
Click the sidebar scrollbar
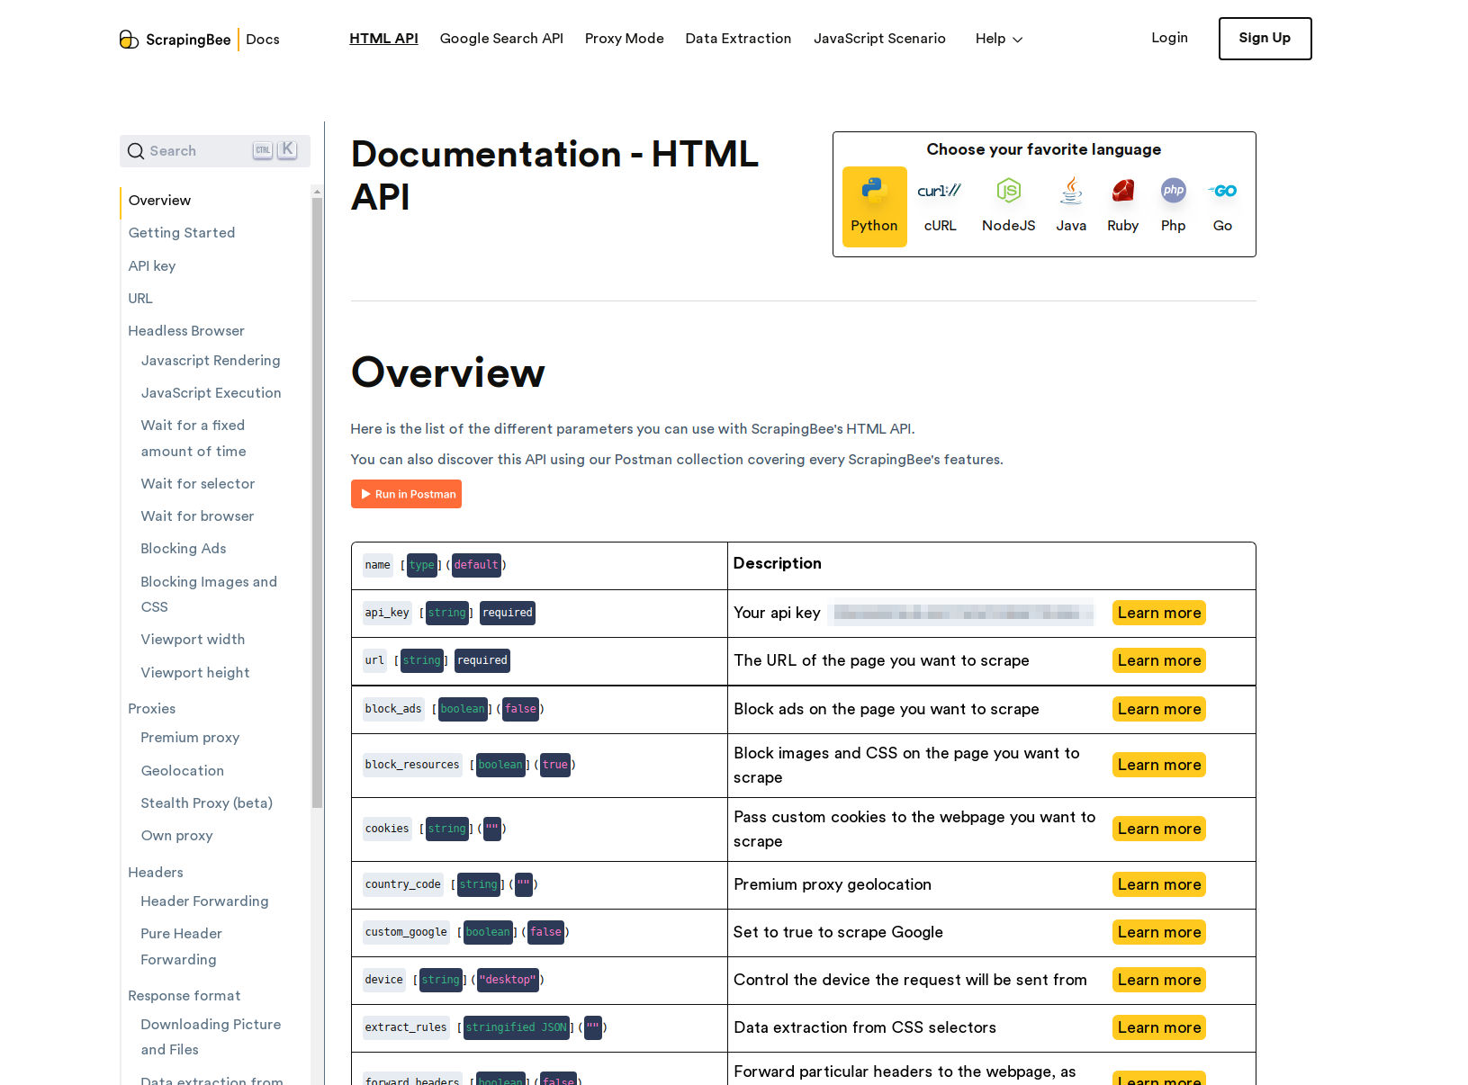click(x=317, y=504)
